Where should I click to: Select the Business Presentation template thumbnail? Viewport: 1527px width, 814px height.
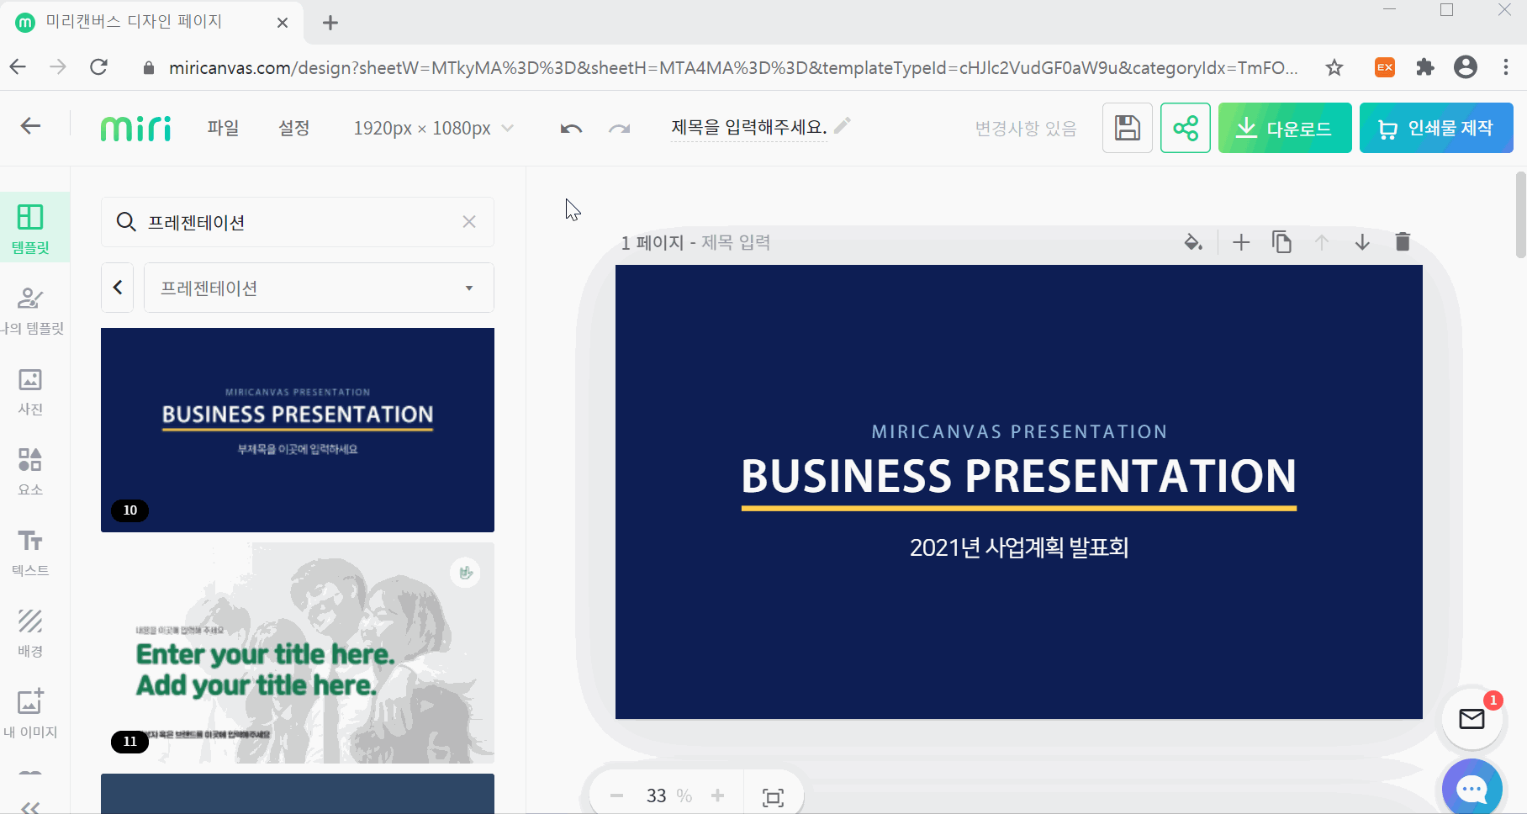coord(298,430)
